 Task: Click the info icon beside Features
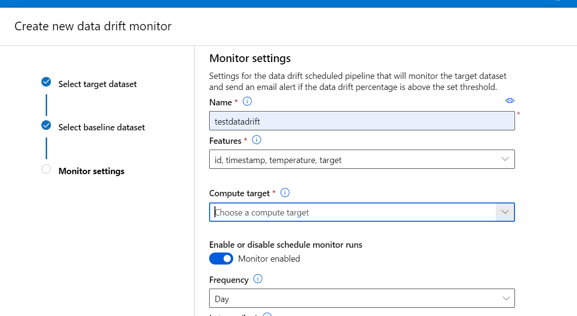[x=256, y=140]
